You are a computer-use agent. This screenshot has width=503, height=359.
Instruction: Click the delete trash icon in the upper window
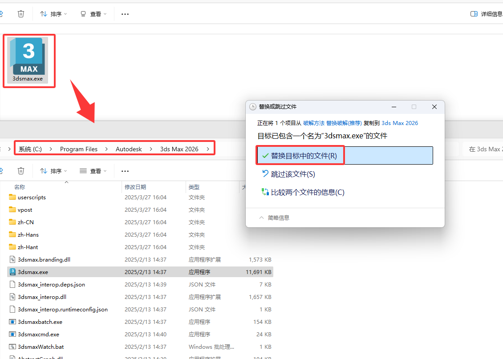pos(21,14)
